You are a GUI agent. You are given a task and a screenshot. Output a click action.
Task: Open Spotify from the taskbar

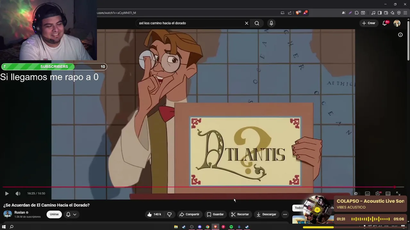point(231,227)
